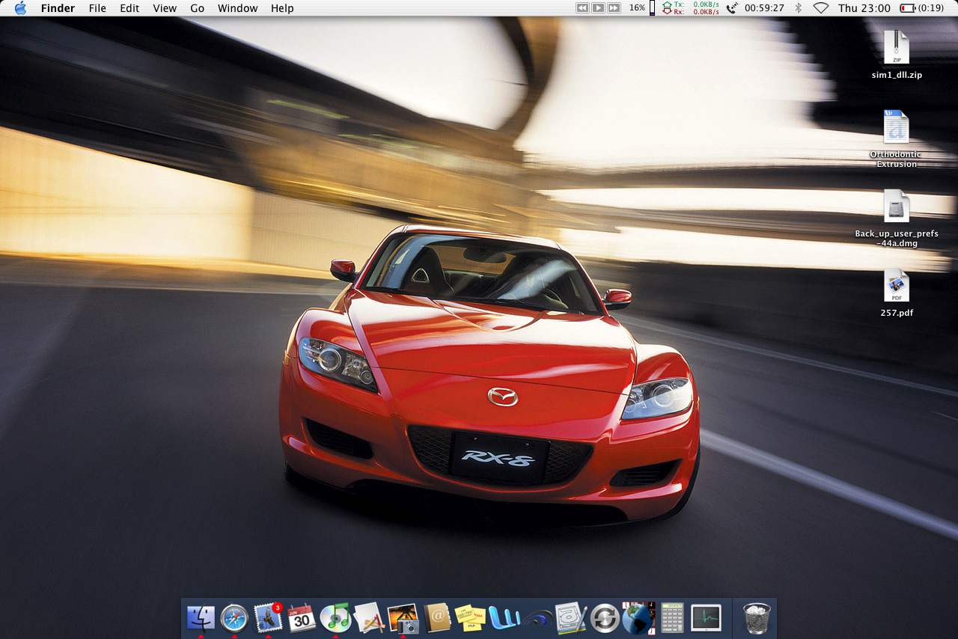Viewport: 958px width, 639px height.
Task: Open the Trash in the Dock
Action: [757, 618]
